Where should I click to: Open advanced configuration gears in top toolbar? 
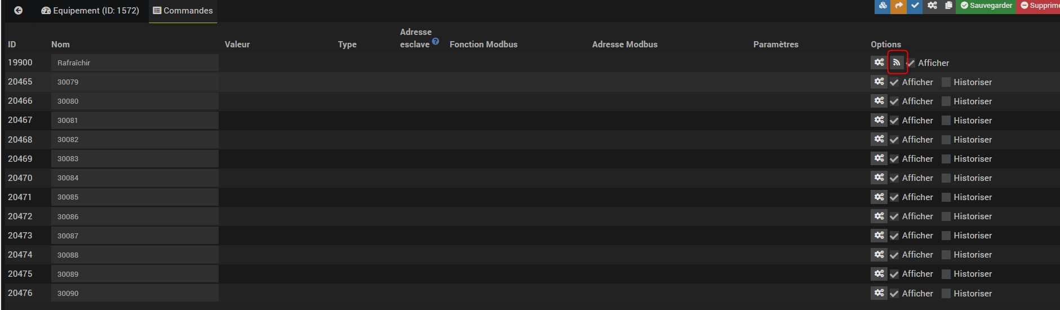coord(932,6)
